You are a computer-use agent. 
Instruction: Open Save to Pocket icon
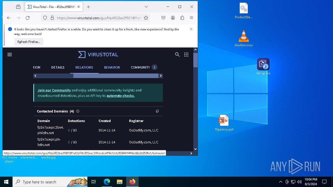click(163, 18)
